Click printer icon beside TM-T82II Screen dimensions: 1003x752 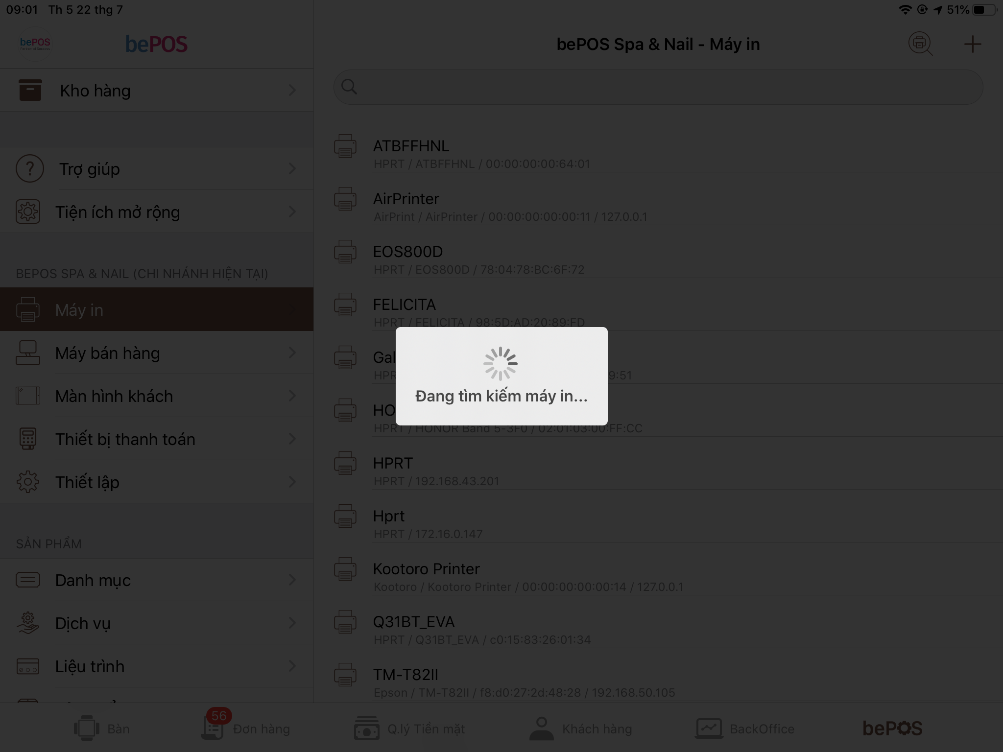click(345, 675)
